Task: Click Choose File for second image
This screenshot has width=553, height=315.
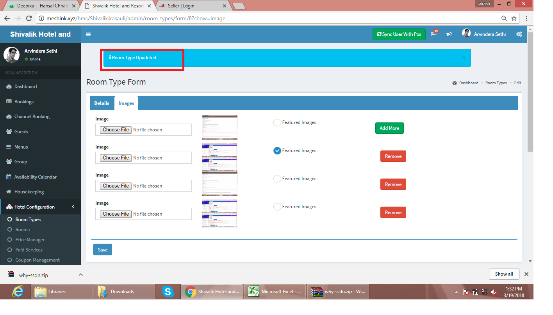Action: 116,158
